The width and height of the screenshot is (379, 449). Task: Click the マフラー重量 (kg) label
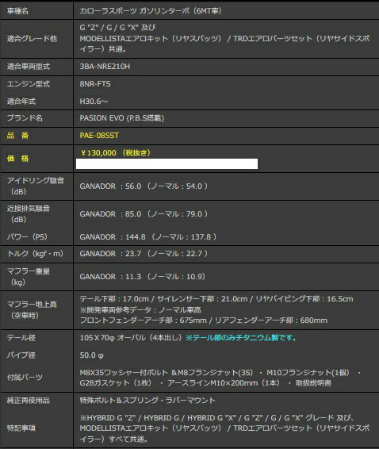click(29, 277)
